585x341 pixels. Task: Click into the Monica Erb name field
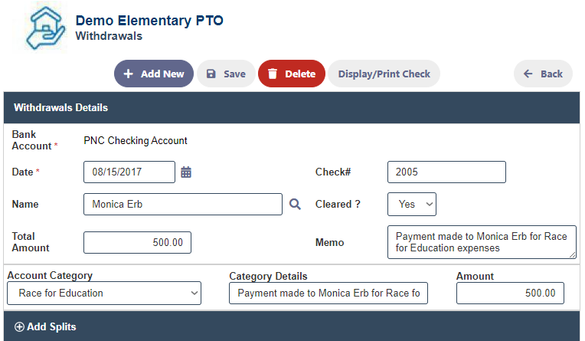coord(183,204)
